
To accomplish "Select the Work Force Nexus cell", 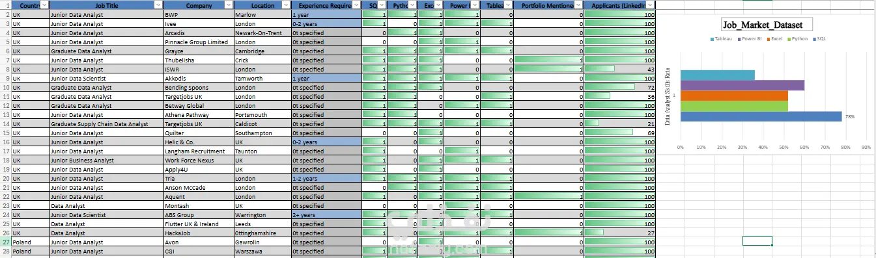I will pyautogui.click(x=199, y=160).
